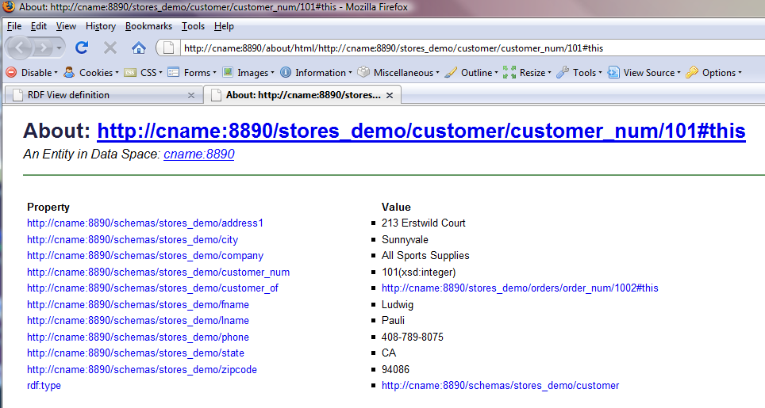Open the Images toolbar menu
The width and height of the screenshot is (765, 408).
pos(248,72)
